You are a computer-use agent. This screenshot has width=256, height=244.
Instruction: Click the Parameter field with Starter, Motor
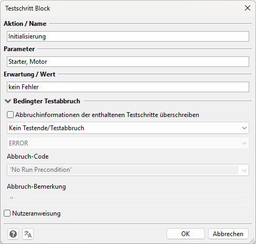[128, 62]
